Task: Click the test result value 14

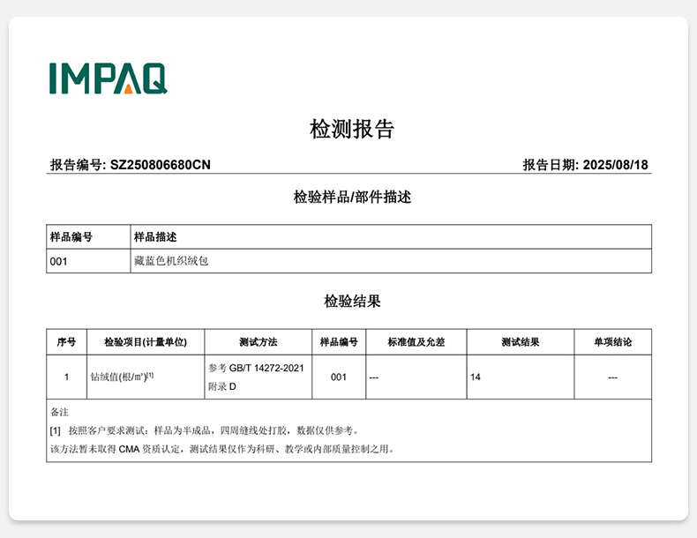Action: coord(476,377)
